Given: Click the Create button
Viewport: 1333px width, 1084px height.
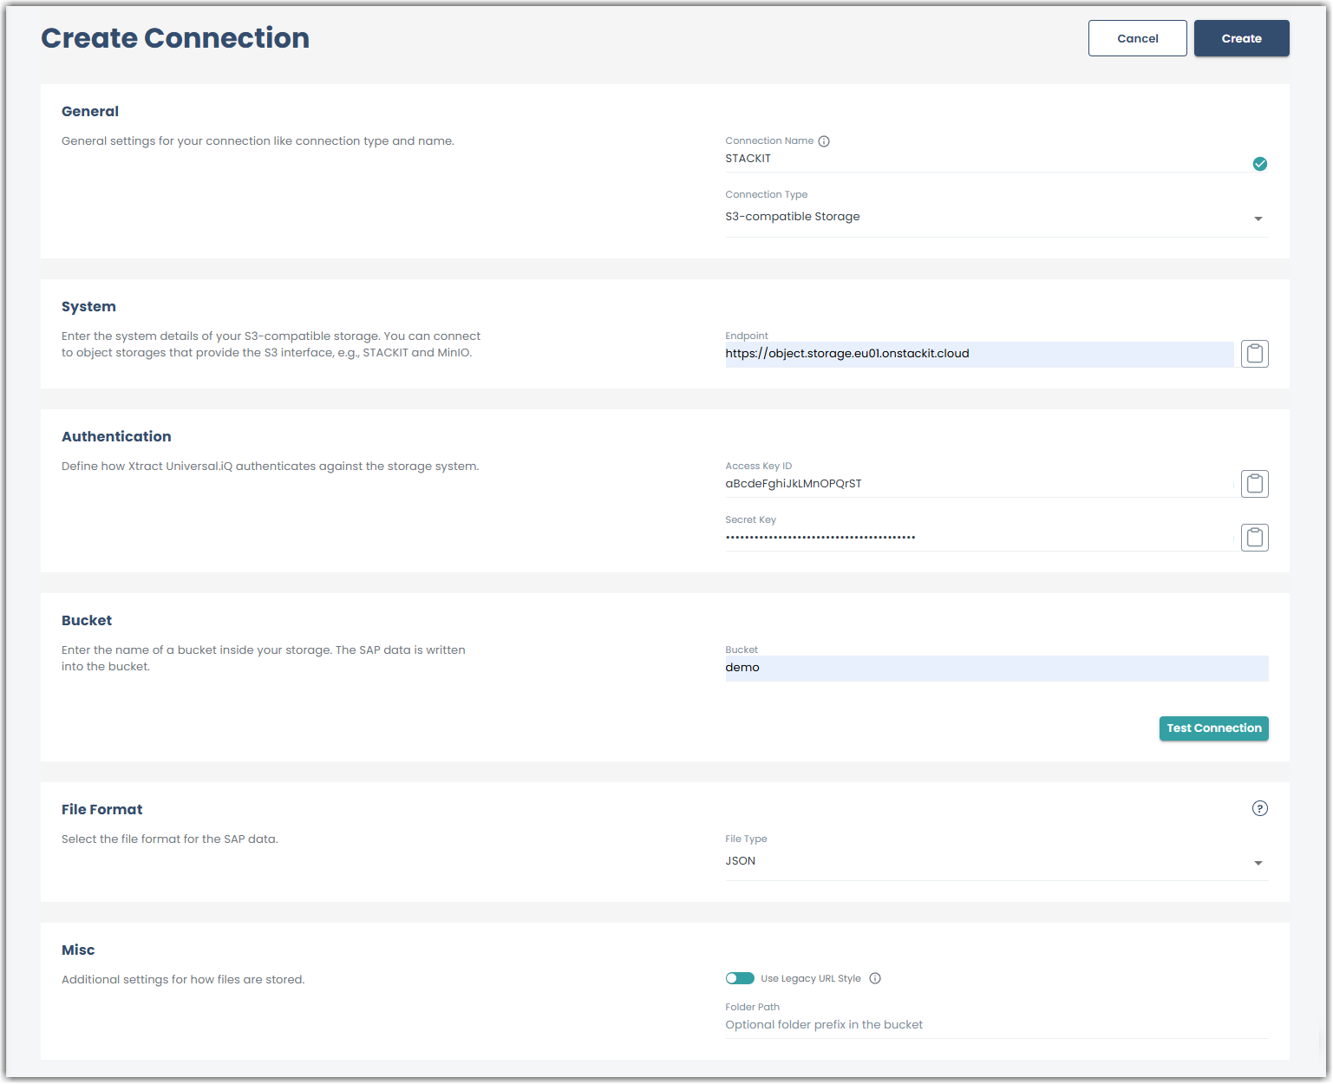Looking at the screenshot, I should click(1241, 38).
